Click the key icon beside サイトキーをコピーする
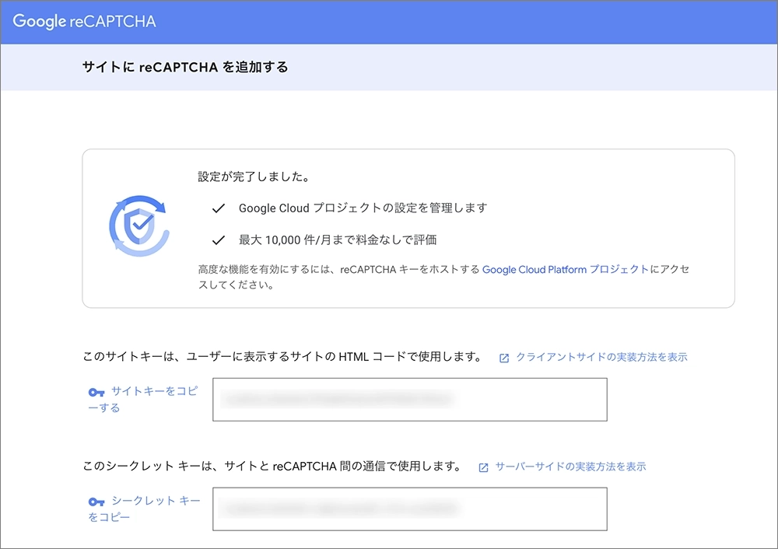This screenshot has height=549, width=778. [96, 393]
